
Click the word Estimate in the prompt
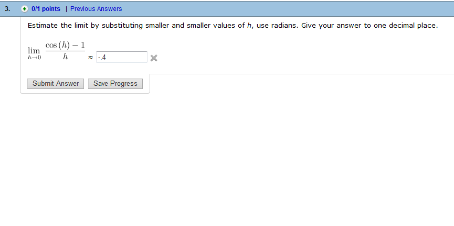tap(43, 26)
